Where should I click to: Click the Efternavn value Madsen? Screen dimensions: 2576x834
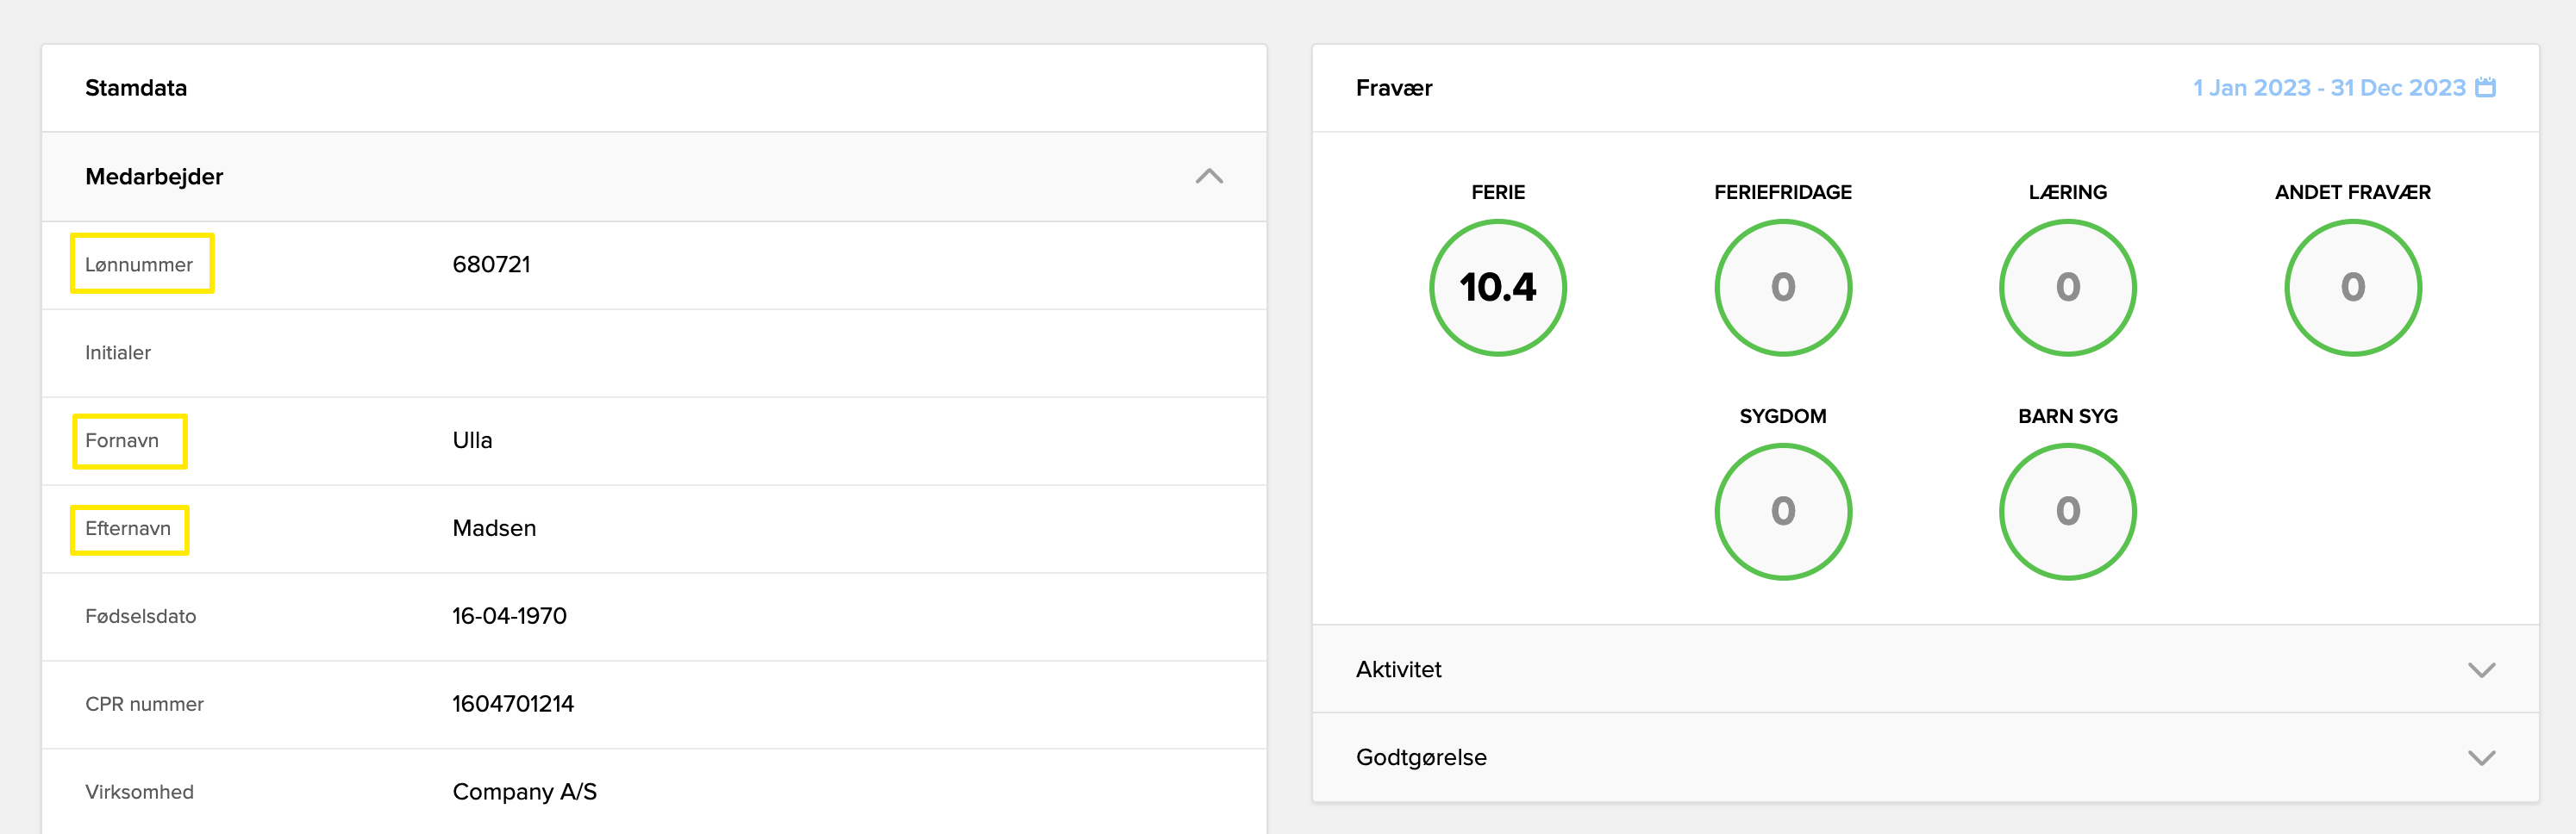click(x=494, y=528)
